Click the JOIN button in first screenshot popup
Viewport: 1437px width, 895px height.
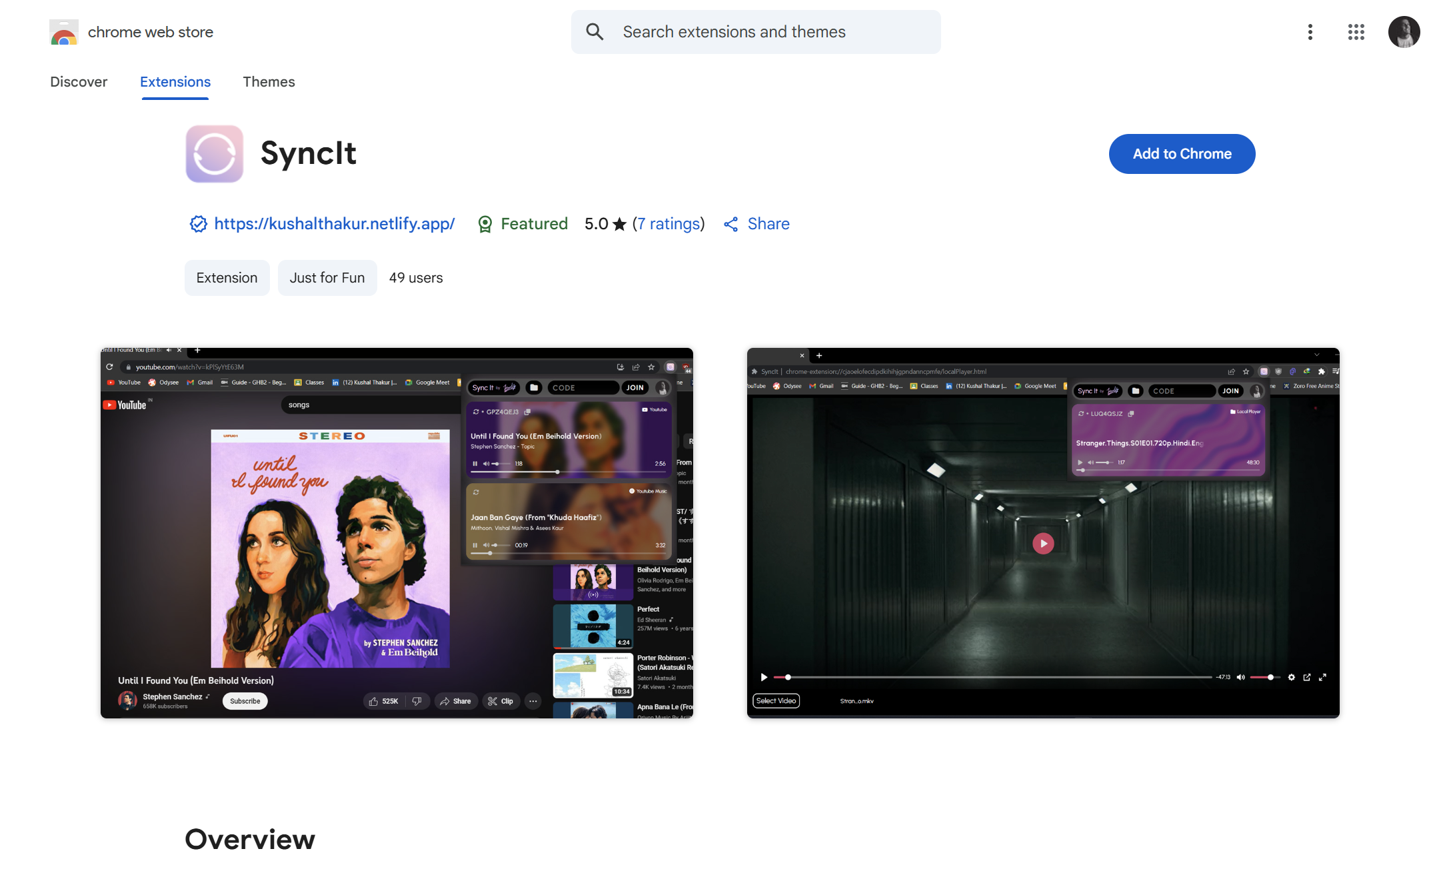click(635, 388)
